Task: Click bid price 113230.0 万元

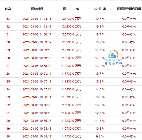Action: click(x=71, y=121)
